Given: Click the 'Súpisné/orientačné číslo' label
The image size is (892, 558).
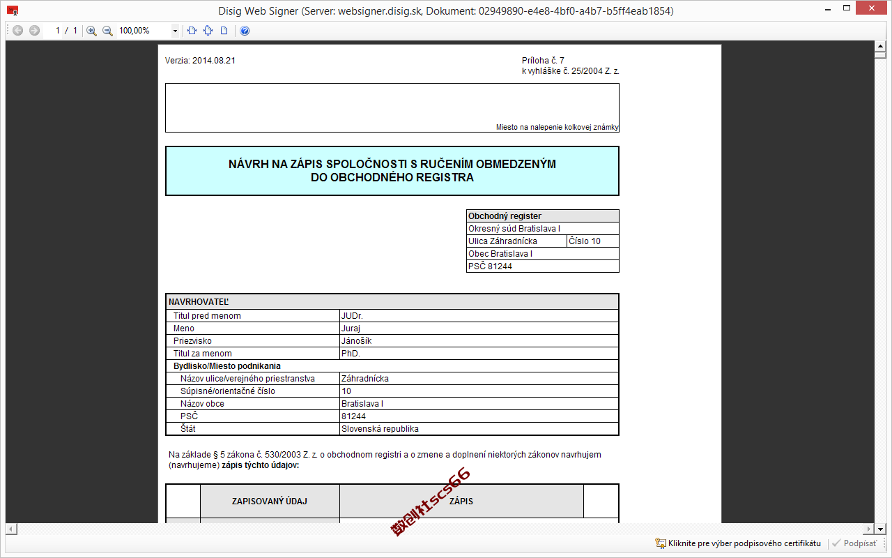Looking at the screenshot, I should coord(228,391).
